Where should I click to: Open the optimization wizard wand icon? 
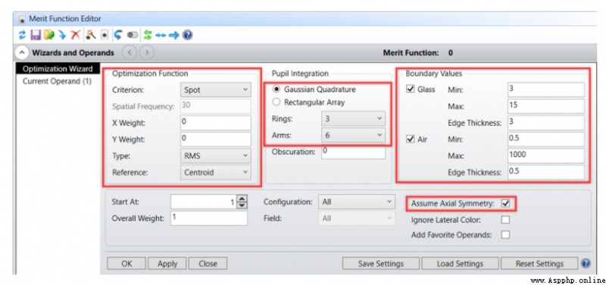click(90, 36)
